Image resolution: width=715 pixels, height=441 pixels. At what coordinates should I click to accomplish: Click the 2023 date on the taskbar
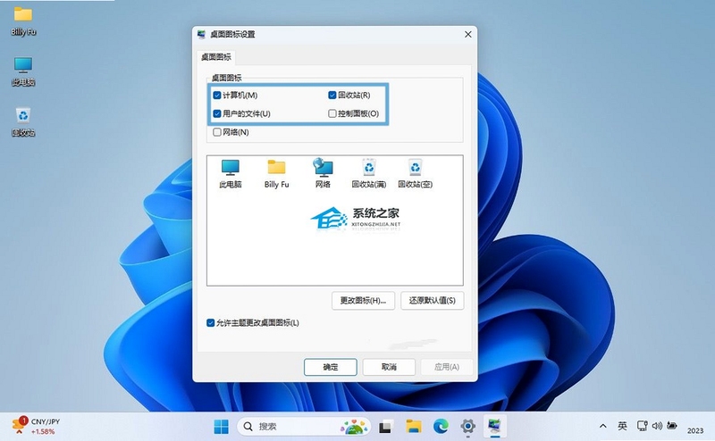tap(695, 430)
